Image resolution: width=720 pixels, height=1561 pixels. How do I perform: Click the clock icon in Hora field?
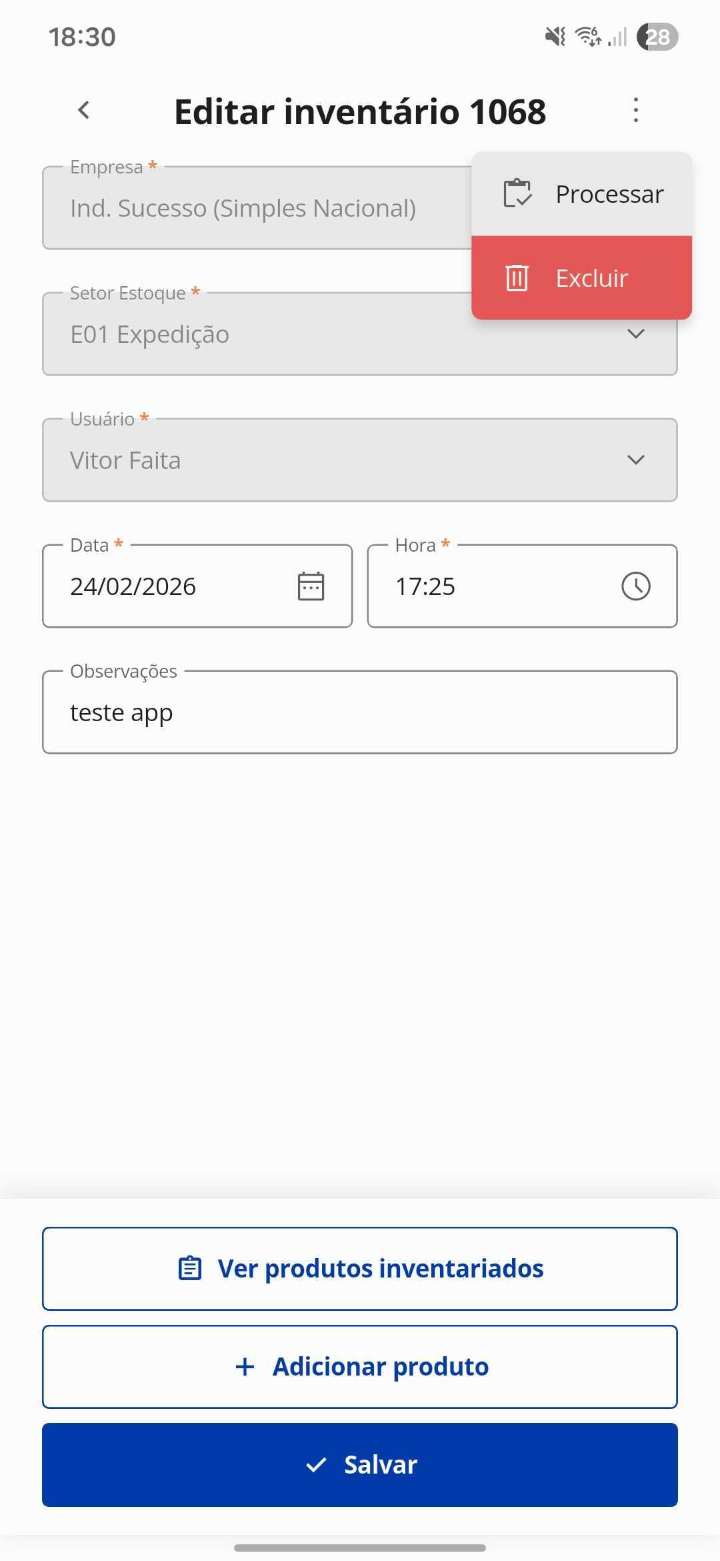(636, 586)
